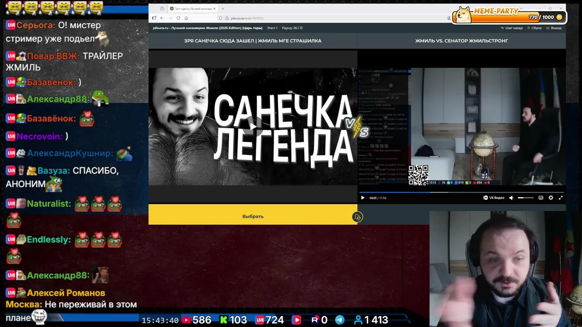Mute the VK video player sound
Screen dimensions: 582x327
pyautogui.click(x=511, y=198)
